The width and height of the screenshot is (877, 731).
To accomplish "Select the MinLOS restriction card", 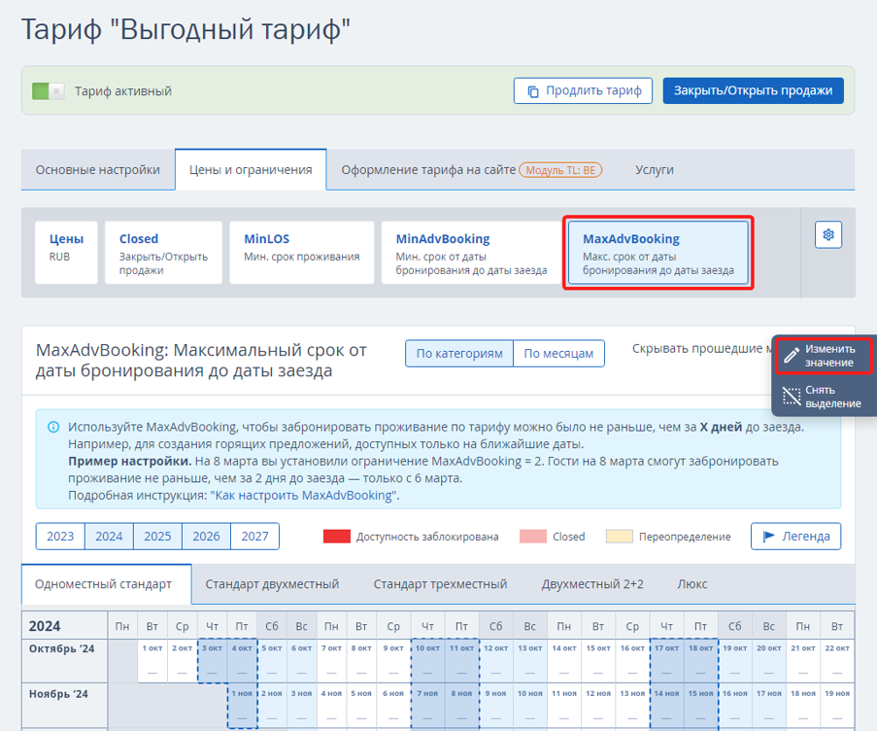I will tap(301, 253).
